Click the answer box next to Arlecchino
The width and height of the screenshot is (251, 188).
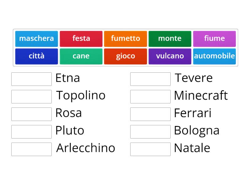tap(31, 149)
